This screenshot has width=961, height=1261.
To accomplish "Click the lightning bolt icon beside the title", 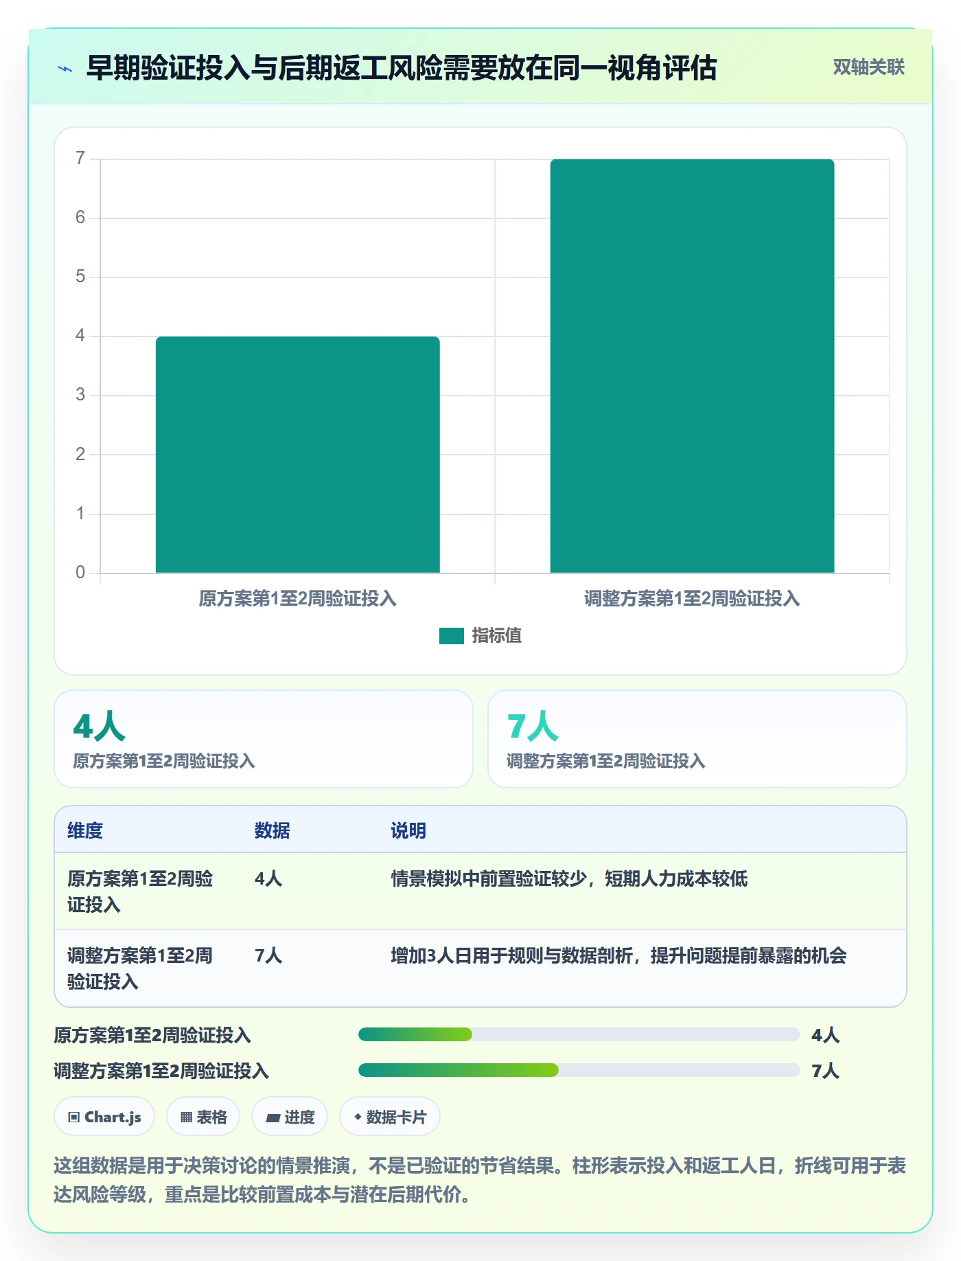I will click(65, 69).
